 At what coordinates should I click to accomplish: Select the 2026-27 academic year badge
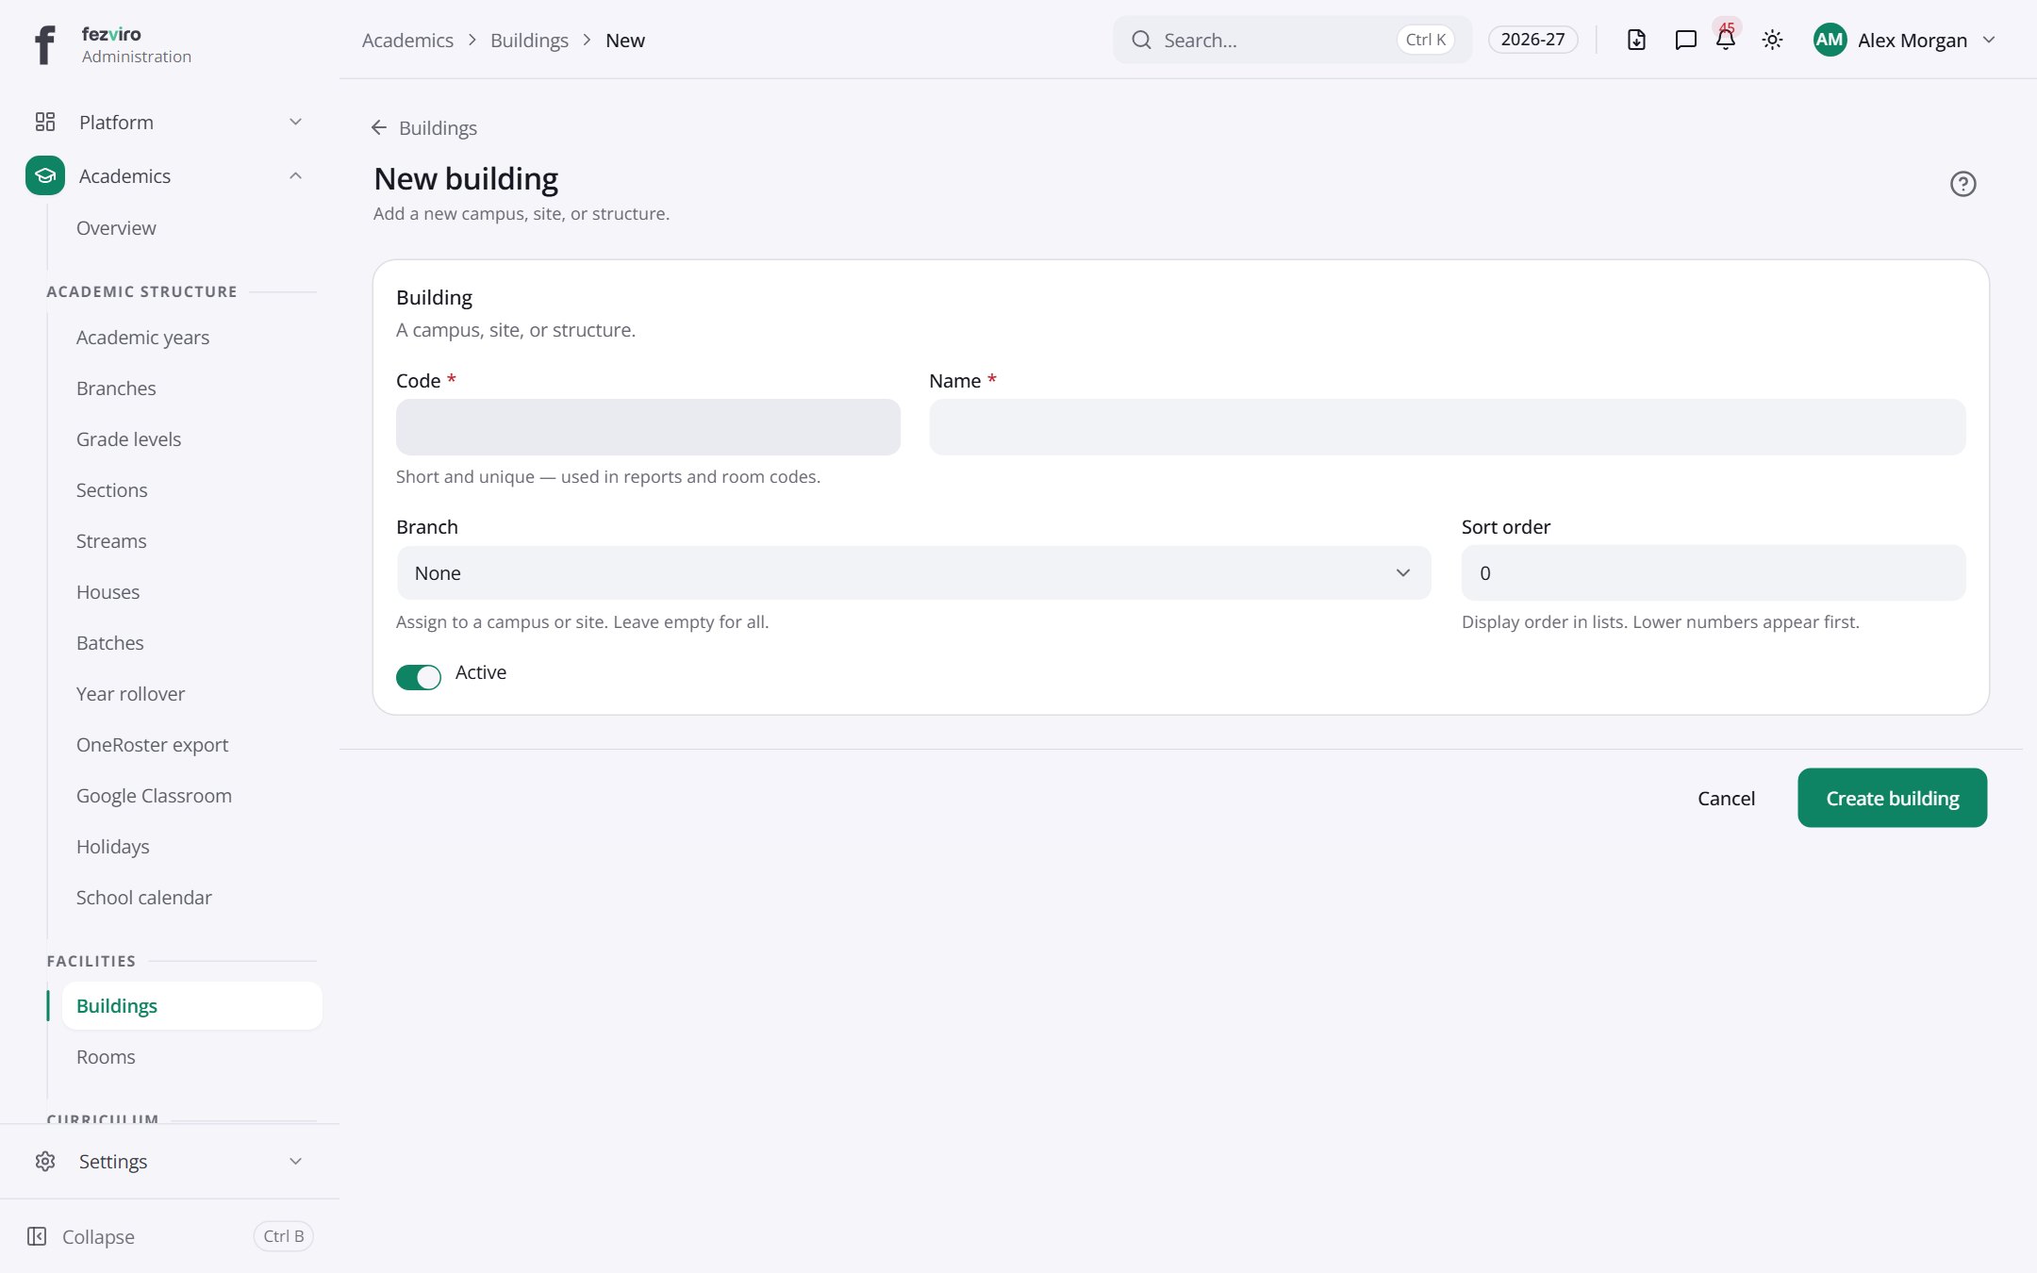pos(1532,40)
